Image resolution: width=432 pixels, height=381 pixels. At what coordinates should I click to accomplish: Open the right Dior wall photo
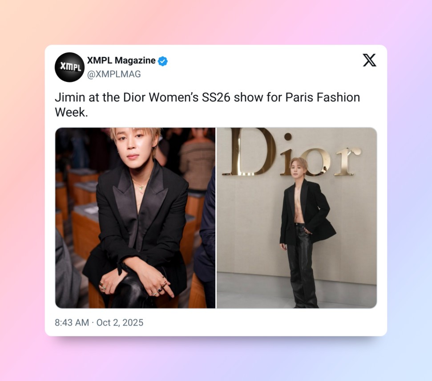pos(297,218)
